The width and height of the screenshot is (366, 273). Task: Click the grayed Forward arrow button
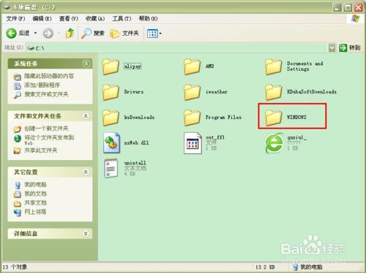click(48, 34)
